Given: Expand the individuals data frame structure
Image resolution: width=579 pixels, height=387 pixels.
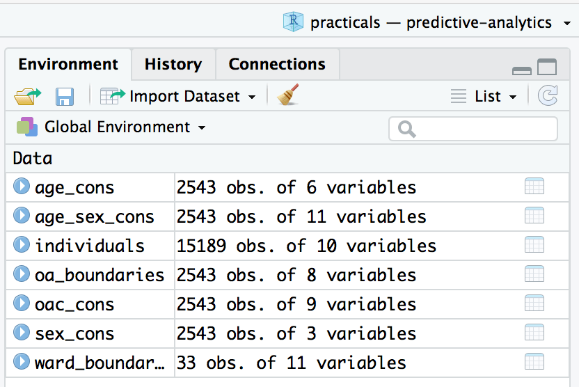Looking at the screenshot, I should (x=22, y=245).
